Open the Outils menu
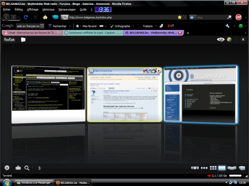The height and width of the screenshot is (186, 249). pyautogui.click(x=83, y=10)
